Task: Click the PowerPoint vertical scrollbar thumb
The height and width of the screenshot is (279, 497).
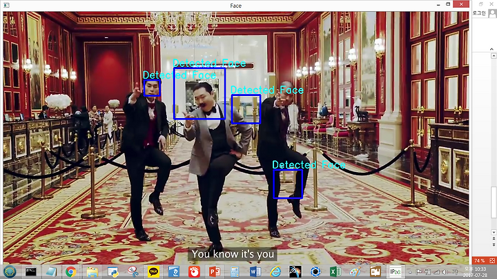Action: (x=494, y=202)
